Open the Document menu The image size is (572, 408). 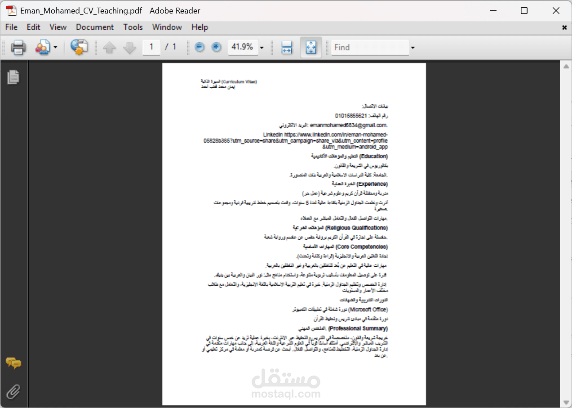click(95, 27)
